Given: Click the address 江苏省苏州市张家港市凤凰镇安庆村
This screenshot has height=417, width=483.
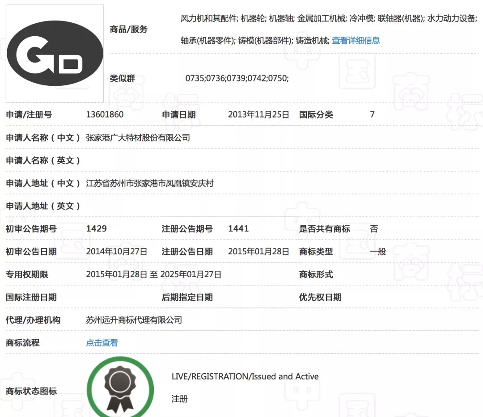Looking at the screenshot, I should tap(150, 183).
